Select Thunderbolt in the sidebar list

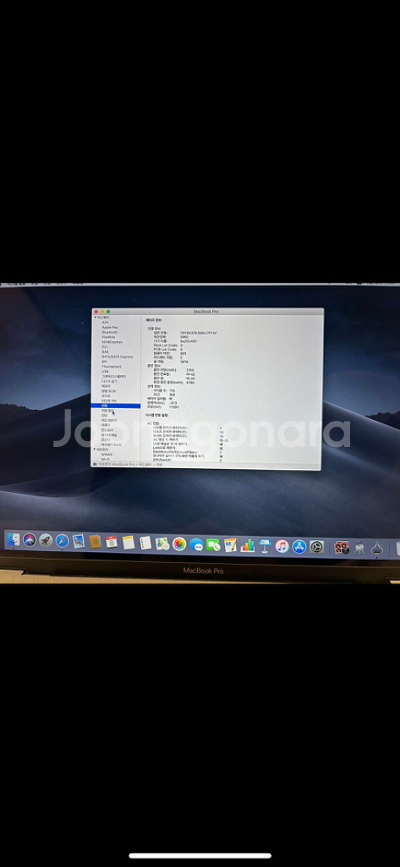tap(111, 367)
